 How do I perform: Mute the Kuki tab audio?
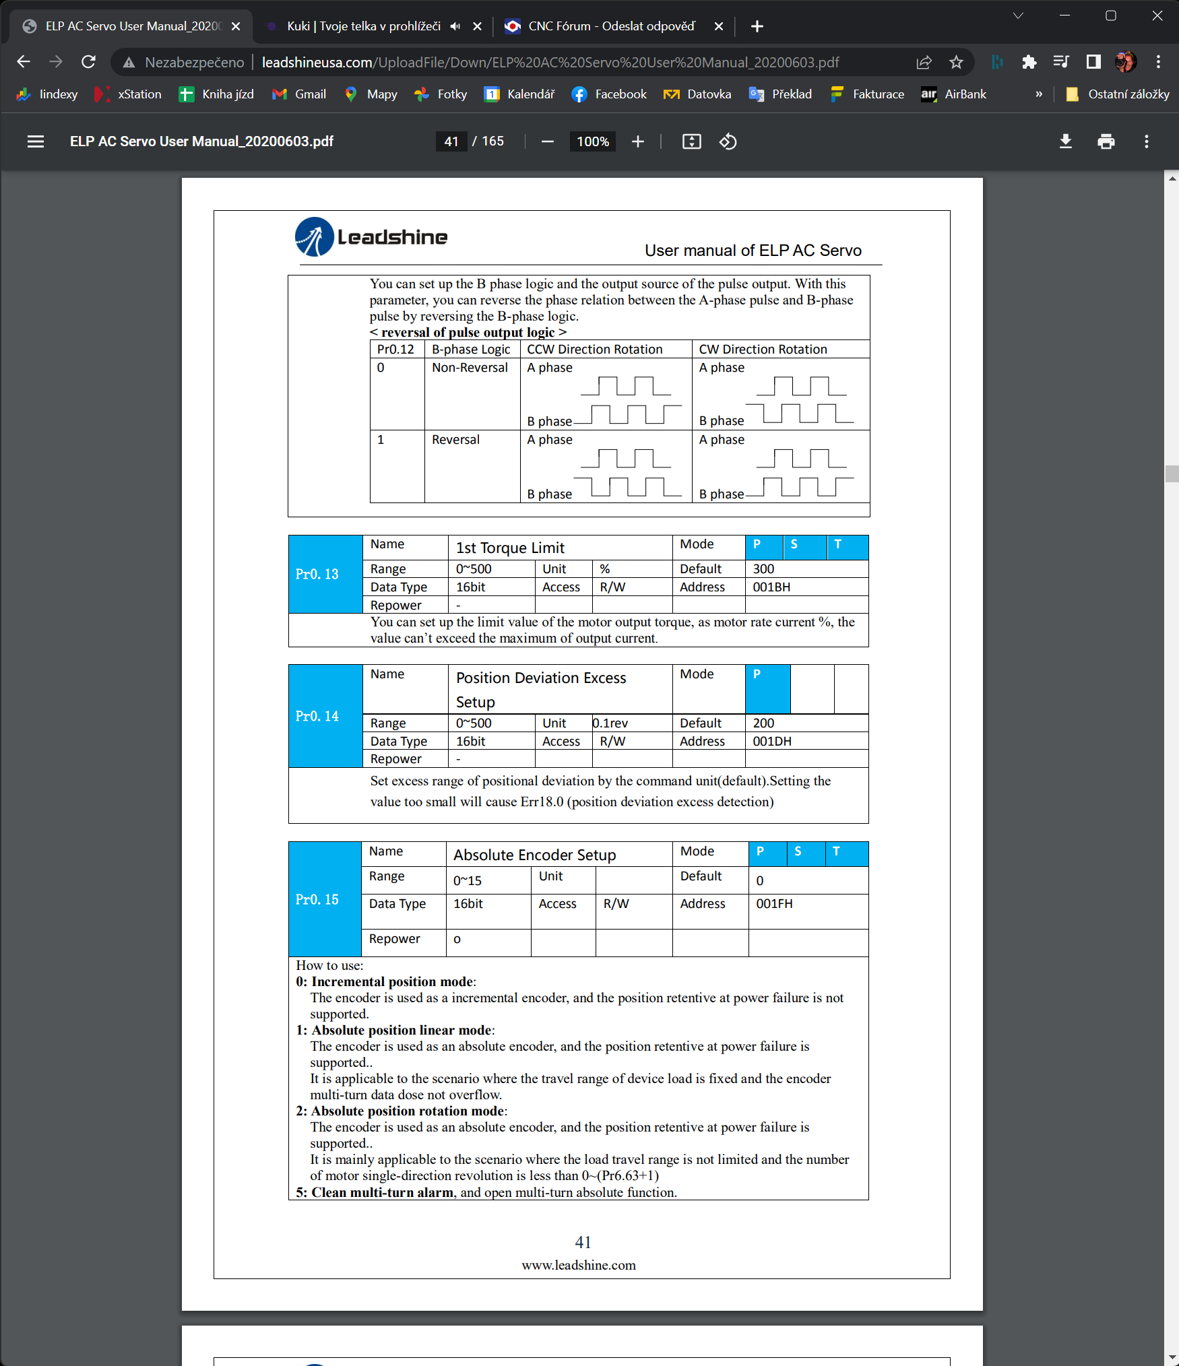455,26
